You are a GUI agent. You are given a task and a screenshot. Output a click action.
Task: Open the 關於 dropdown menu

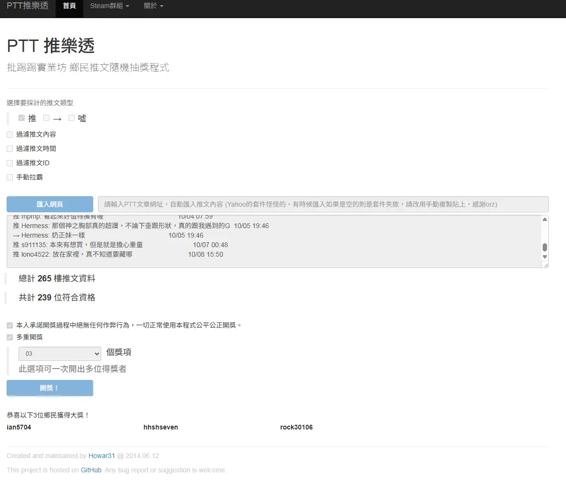click(x=153, y=6)
